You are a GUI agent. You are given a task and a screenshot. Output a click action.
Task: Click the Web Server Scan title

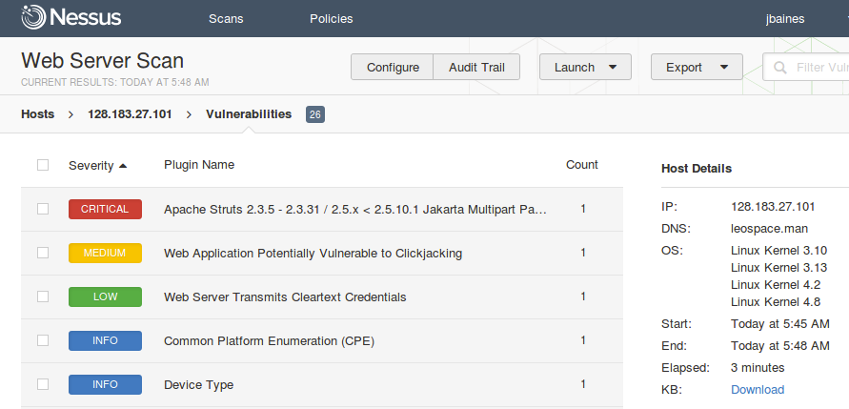(102, 60)
